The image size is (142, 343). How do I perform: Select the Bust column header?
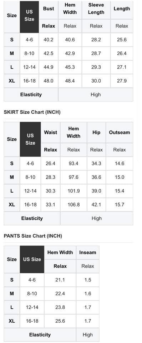[x=49, y=9]
